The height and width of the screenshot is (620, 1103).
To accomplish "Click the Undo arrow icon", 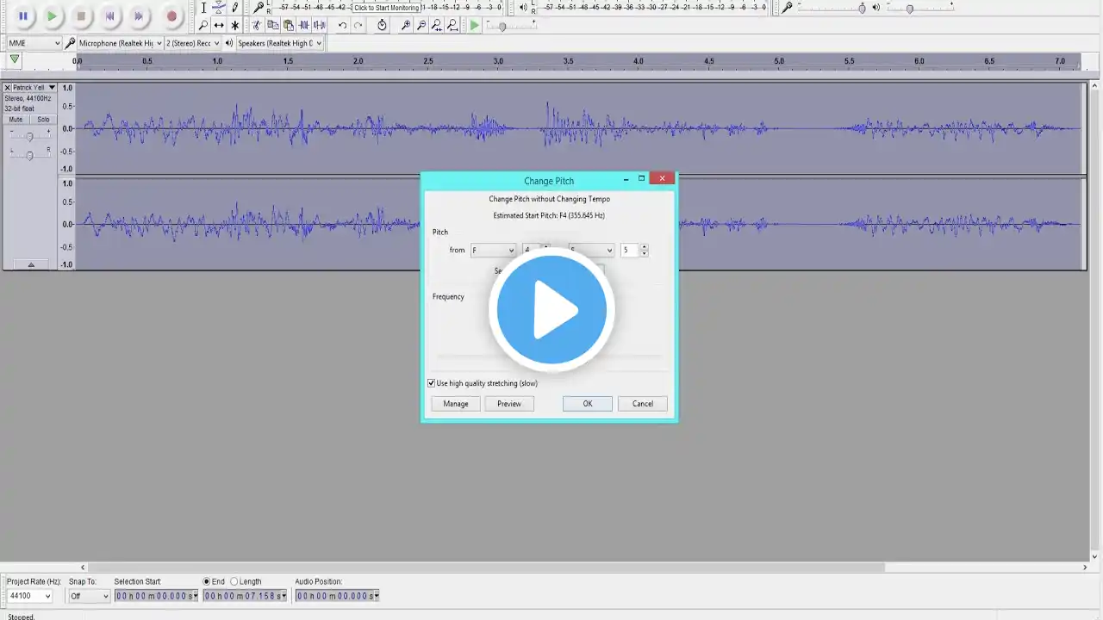I will (x=342, y=26).
